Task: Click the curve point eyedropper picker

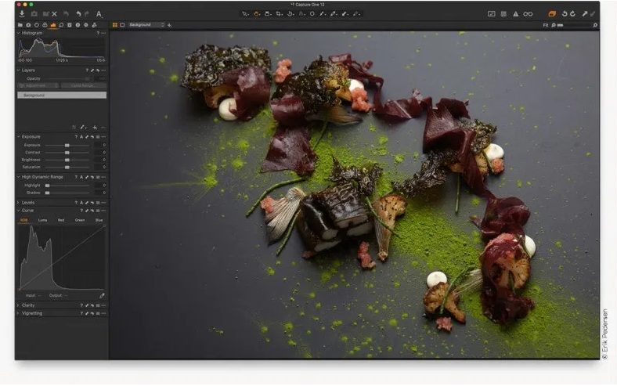Action: point(102,295)
